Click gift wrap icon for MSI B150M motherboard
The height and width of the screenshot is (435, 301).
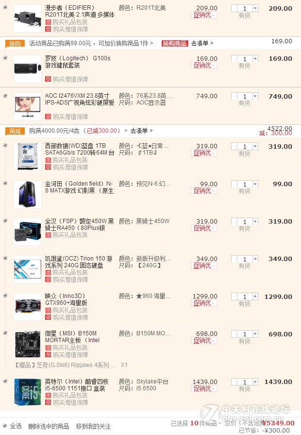click(x=48, y=348)
